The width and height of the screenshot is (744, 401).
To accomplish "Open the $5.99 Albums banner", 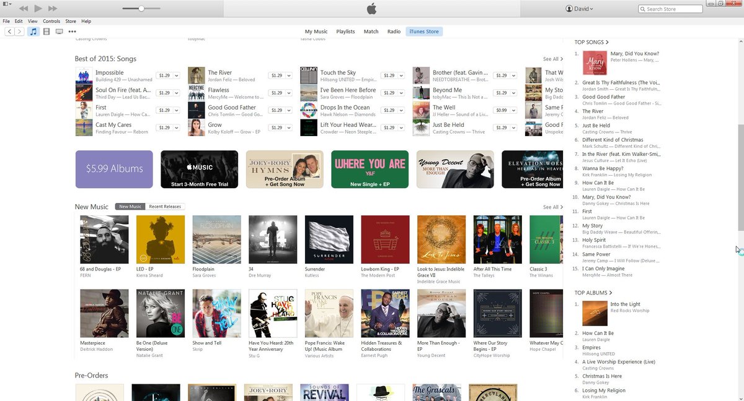I will tap(114, 169).
